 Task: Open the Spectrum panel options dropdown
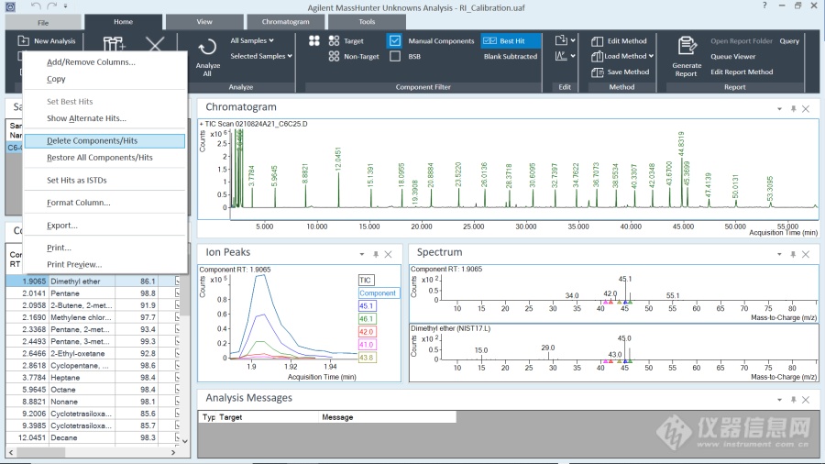779,254
